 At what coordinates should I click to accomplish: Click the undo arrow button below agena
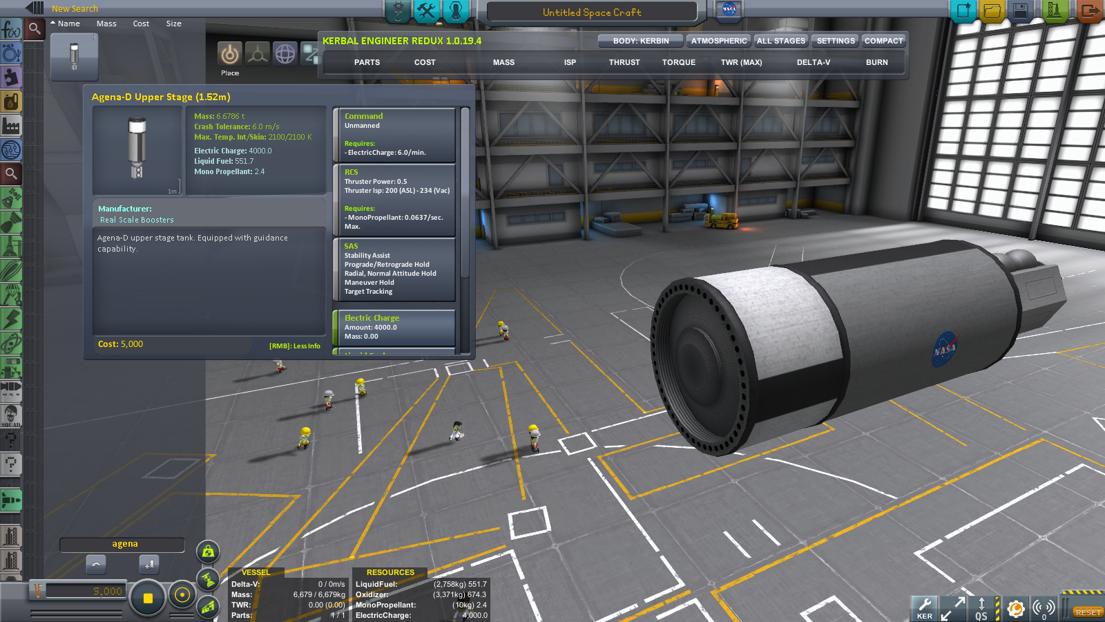(96, 565)
